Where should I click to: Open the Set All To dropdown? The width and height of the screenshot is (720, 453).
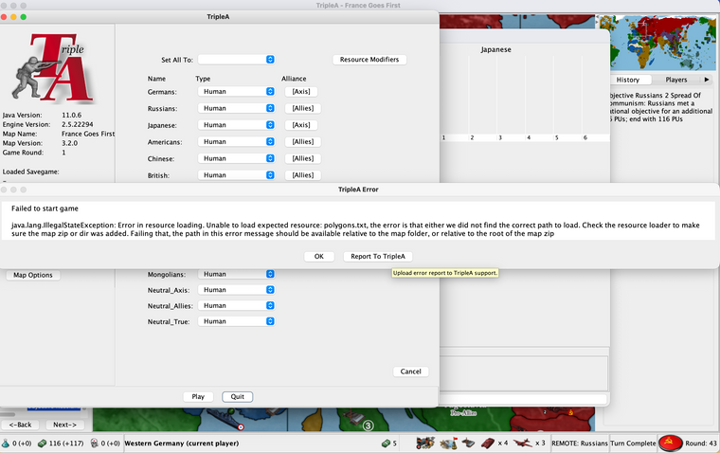pyautogui.click(x=237, y=60)
